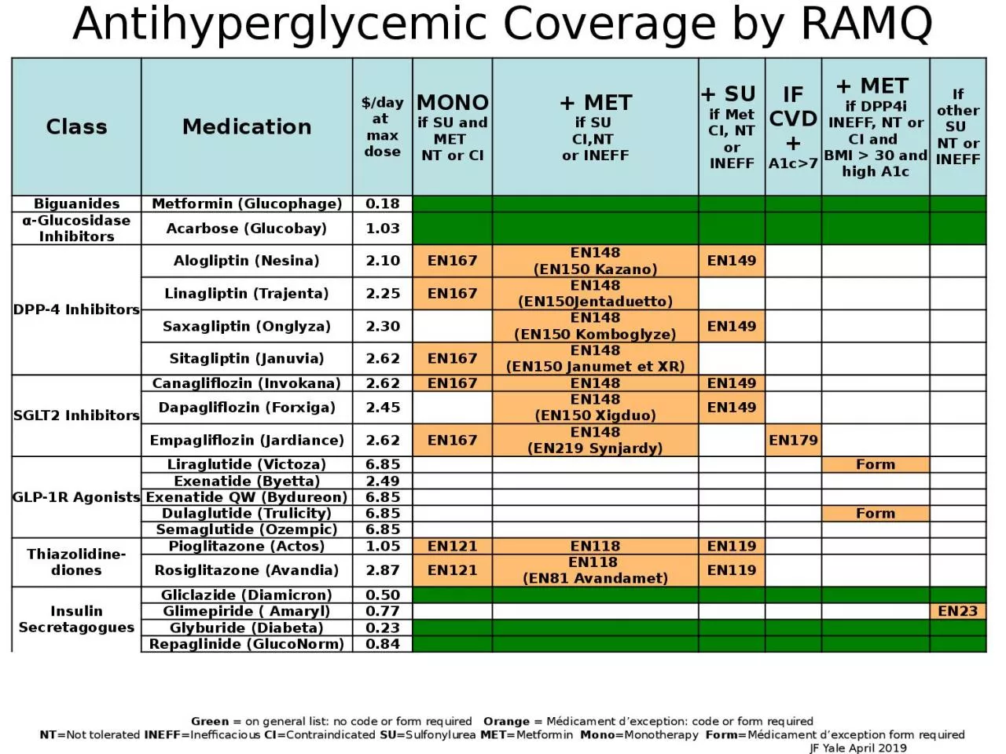This screenshot has height=754, width=1006.
Task: Click EN149 in the Alogliptin row
Action: 732,261
